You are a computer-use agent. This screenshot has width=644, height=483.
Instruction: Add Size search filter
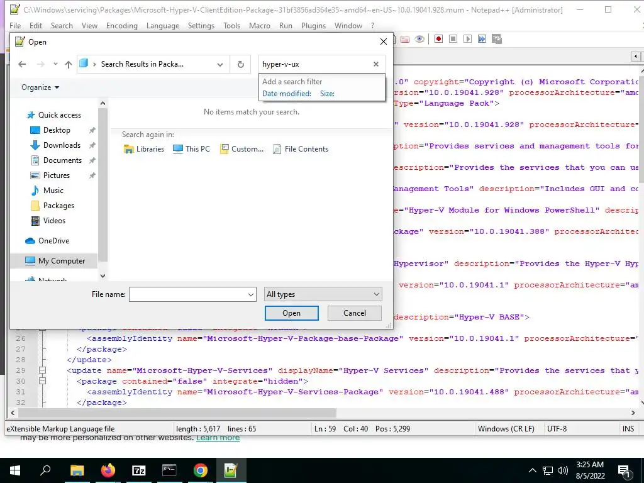pos(327,94)
